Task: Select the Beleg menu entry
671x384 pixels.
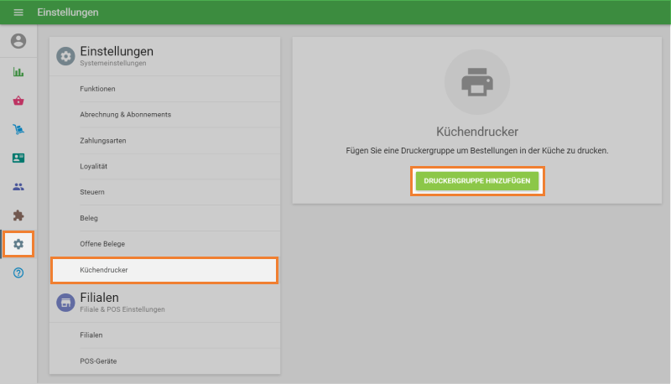Action: (164, 218)
